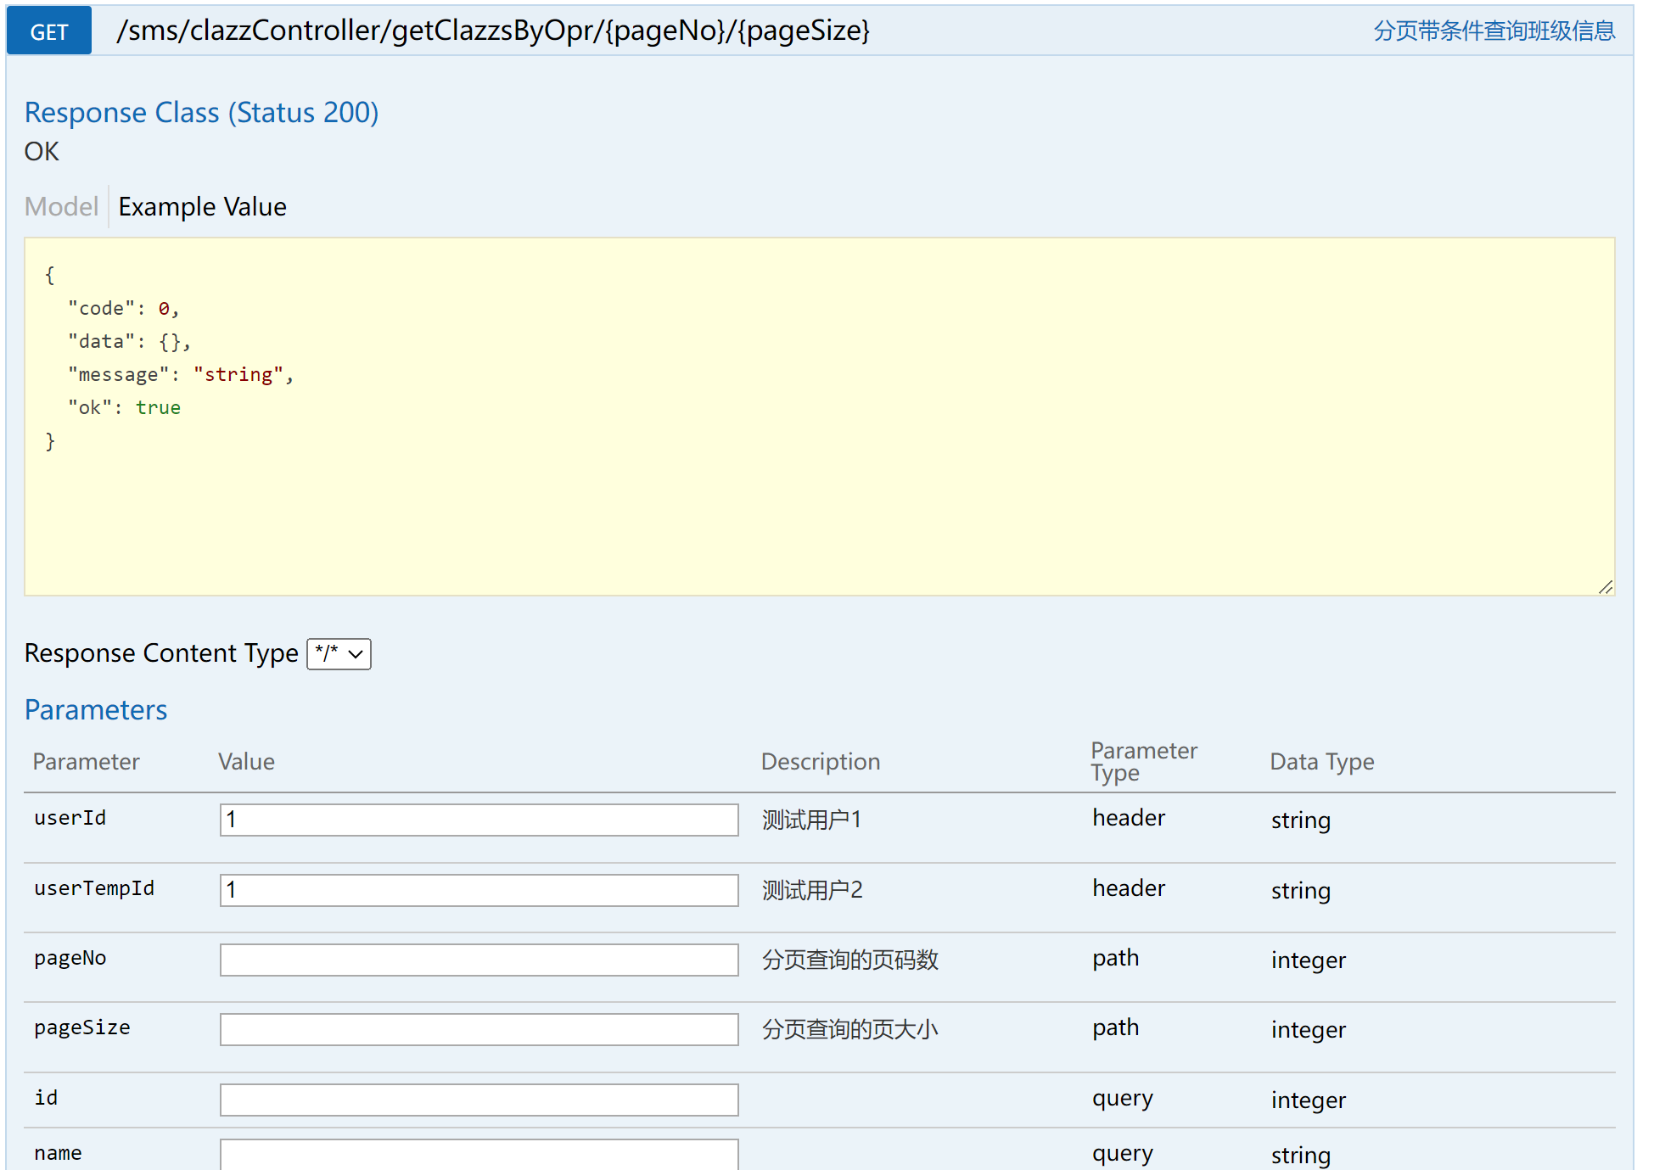1654x1170 pixels.
Task: Grab the resize handle of the example box
Action: tap(1606, 587)
